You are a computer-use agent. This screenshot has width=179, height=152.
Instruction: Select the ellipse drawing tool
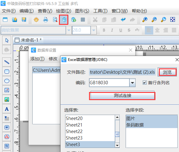coord(7,81)
